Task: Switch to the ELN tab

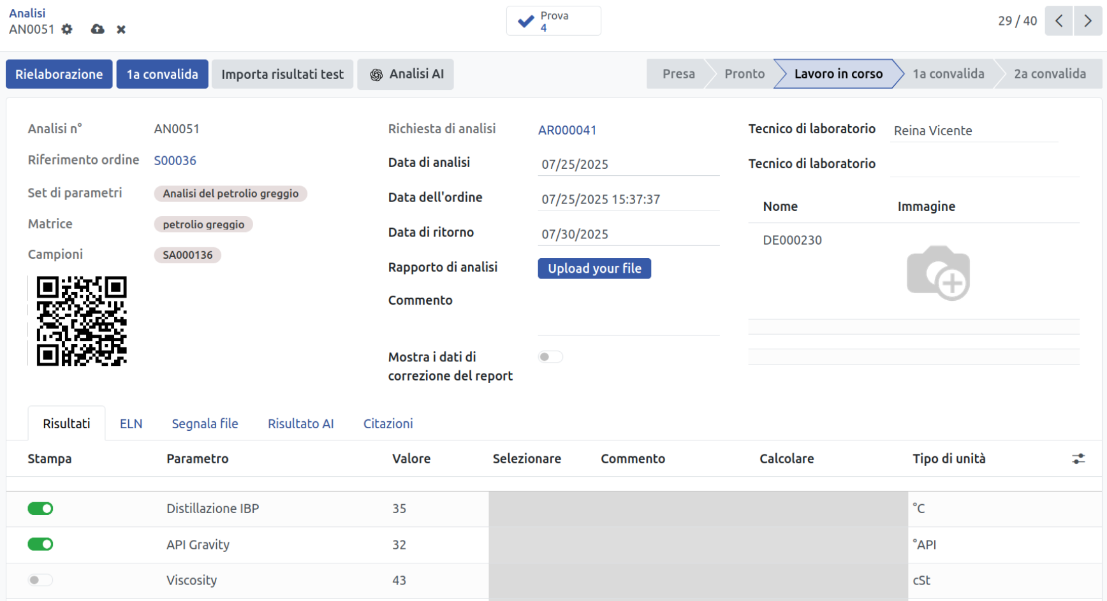Action: 131,424
